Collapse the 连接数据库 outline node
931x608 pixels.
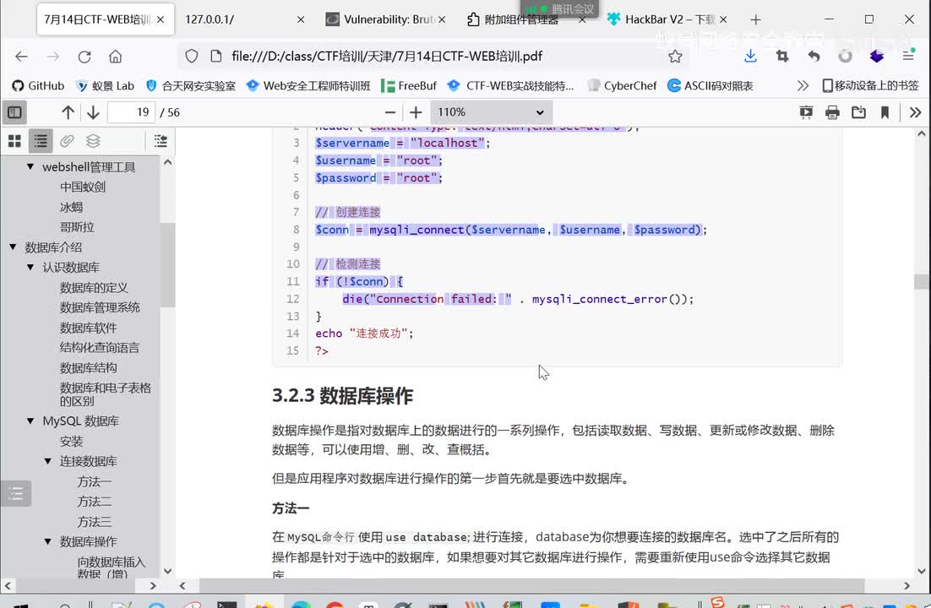48,461
